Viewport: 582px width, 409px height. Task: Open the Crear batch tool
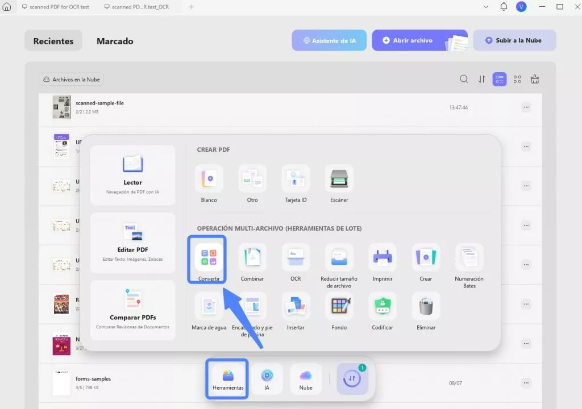pyautogui.click(x=426, y=261)
